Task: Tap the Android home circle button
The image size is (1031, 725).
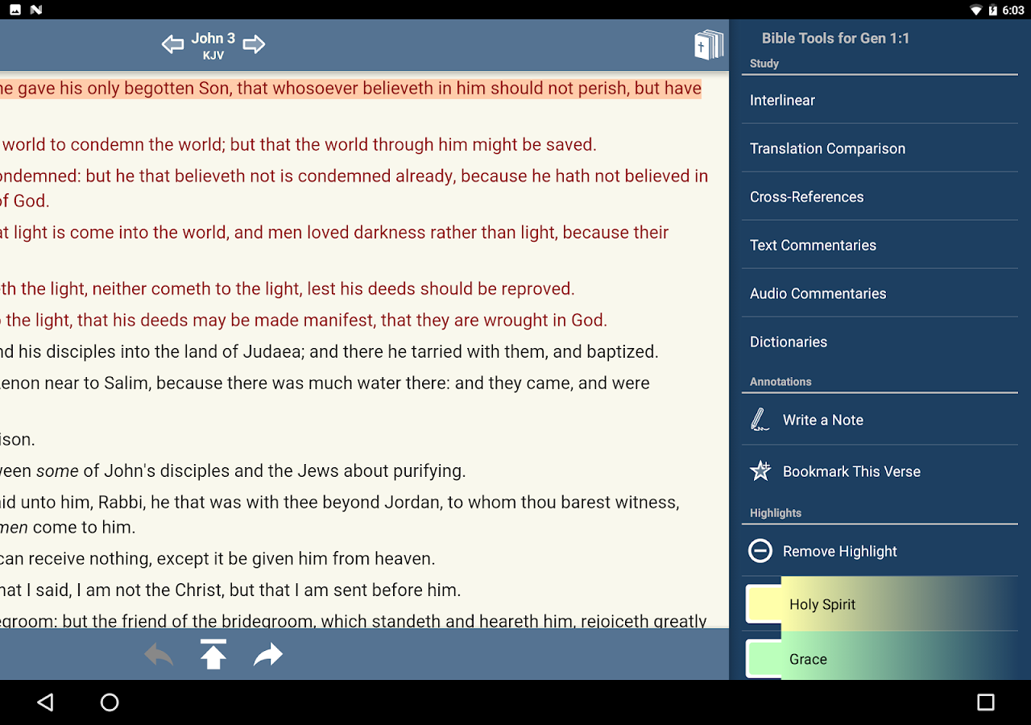Action: pos(110,702)
